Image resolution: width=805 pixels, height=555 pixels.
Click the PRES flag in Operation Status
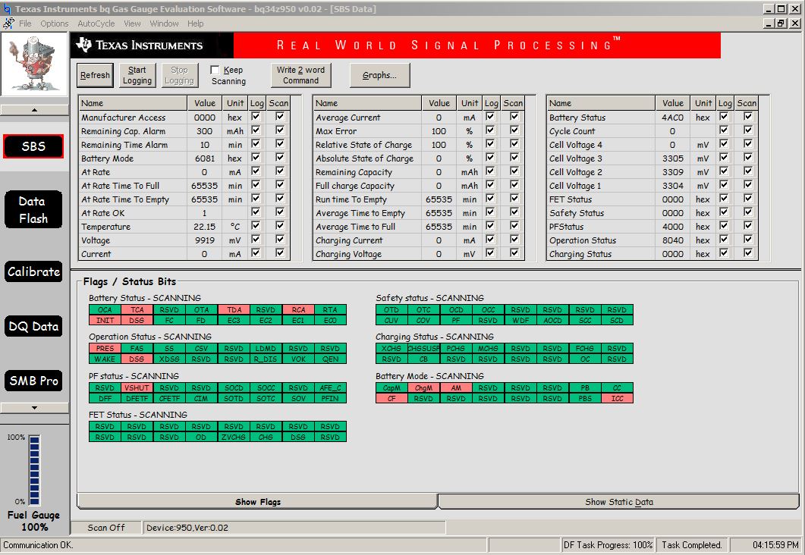(105, 348)
